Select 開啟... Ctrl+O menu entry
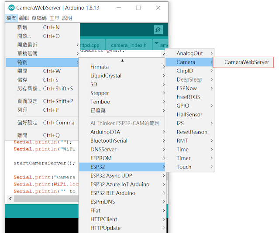This screenshot has width=279, height=233. pos(43,36)
